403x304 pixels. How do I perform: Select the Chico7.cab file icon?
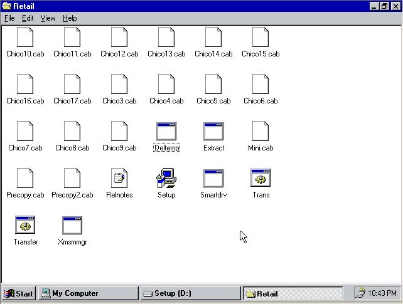[x=25, y=131]
